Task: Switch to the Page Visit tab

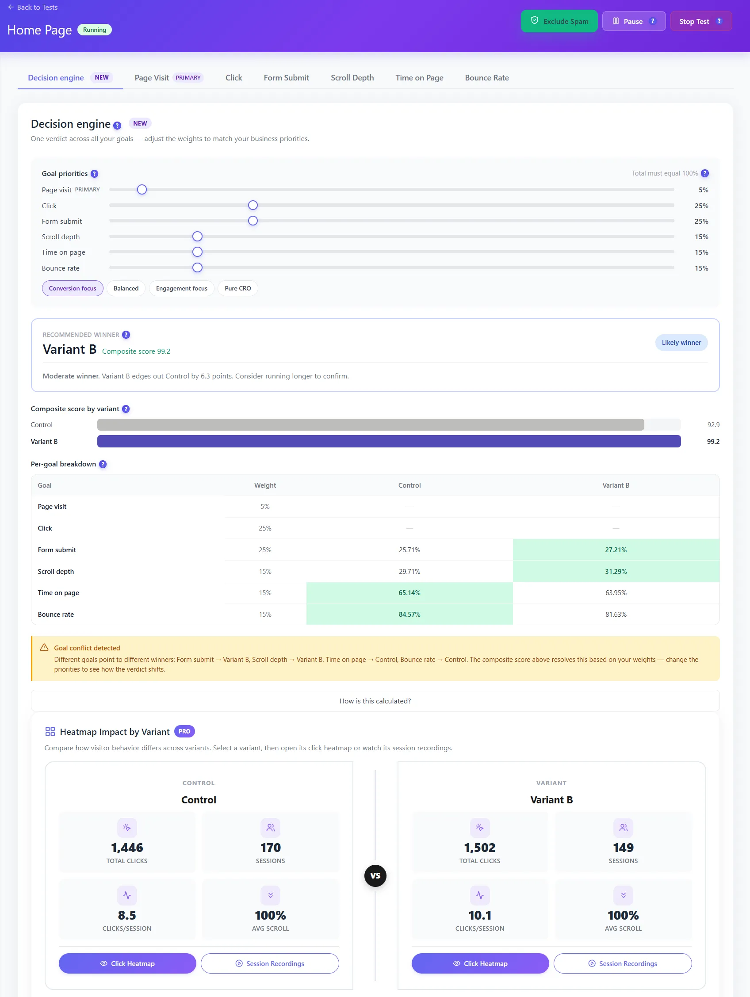Action: click(169, 77)
